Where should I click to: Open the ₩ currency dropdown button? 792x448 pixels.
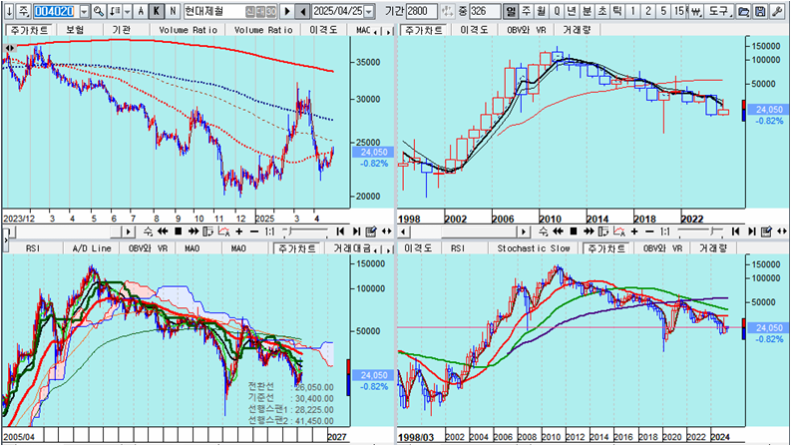pyautogui.click(x=696, y=11)
